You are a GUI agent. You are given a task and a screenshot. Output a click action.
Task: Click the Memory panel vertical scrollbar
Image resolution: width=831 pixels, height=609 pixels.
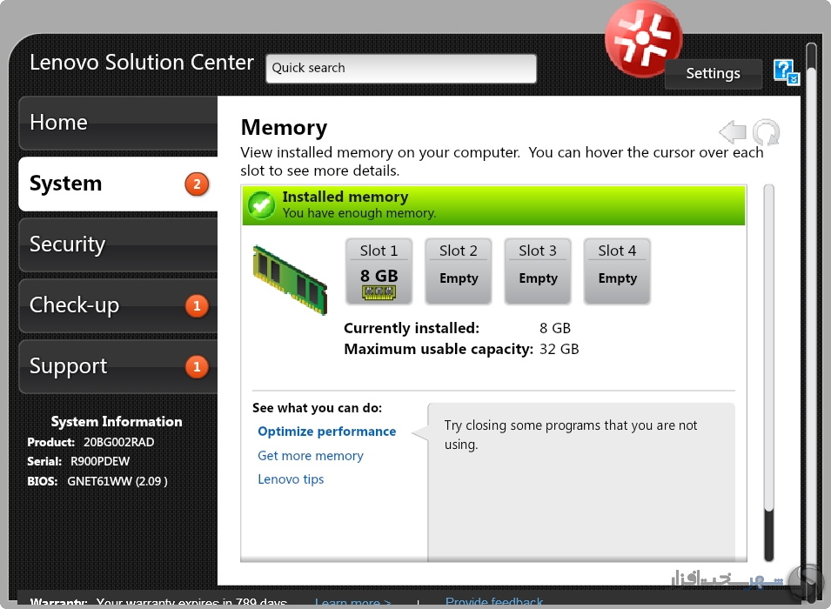tap(768, 372)
